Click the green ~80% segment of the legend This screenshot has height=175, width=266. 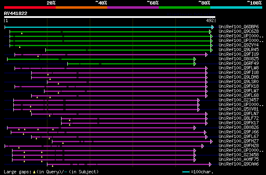(185, 7)
